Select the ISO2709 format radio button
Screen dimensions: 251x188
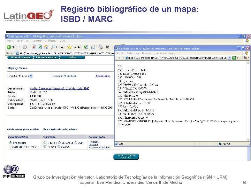(59, 147)
